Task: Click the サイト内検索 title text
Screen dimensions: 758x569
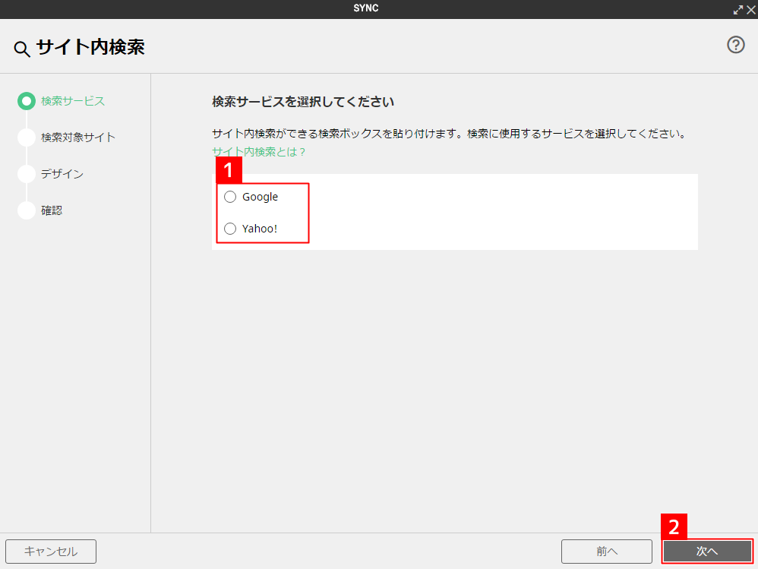Action: (90, 47)
